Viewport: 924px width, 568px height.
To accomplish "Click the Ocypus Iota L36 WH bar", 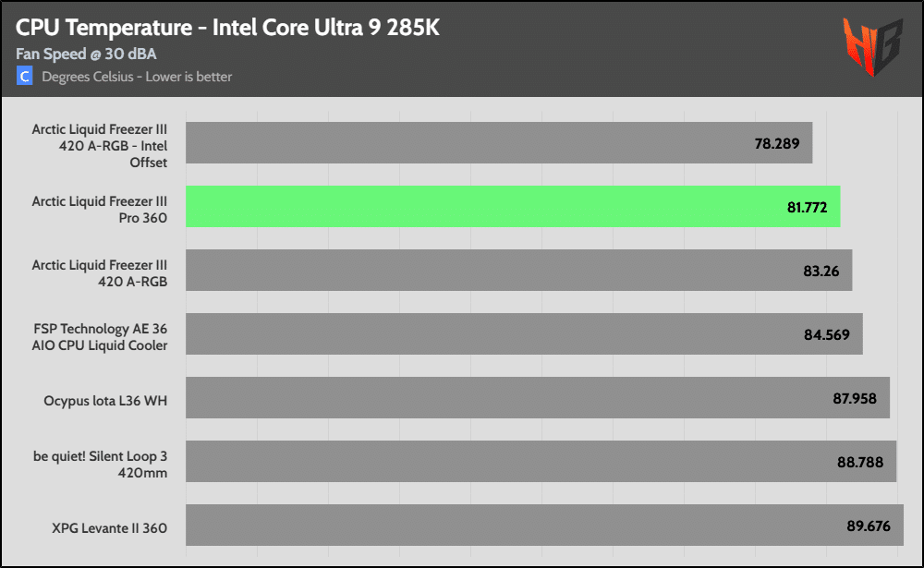I will pos(537,397).
